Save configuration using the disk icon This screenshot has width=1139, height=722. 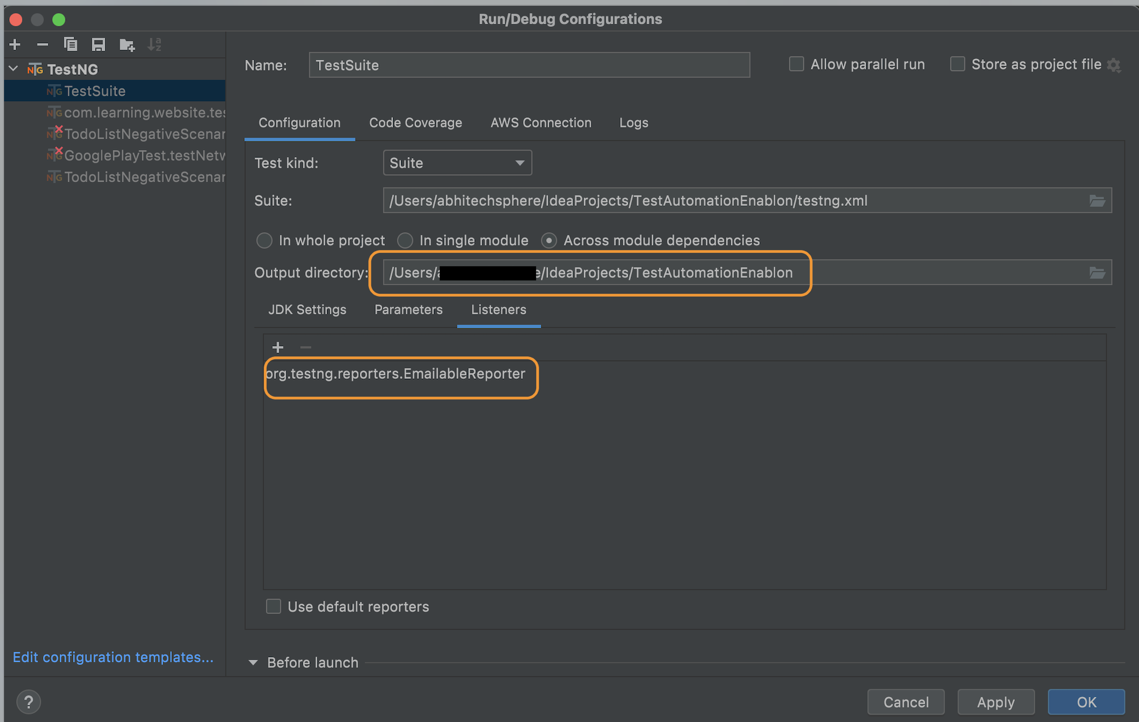click(x=98, y=44)
